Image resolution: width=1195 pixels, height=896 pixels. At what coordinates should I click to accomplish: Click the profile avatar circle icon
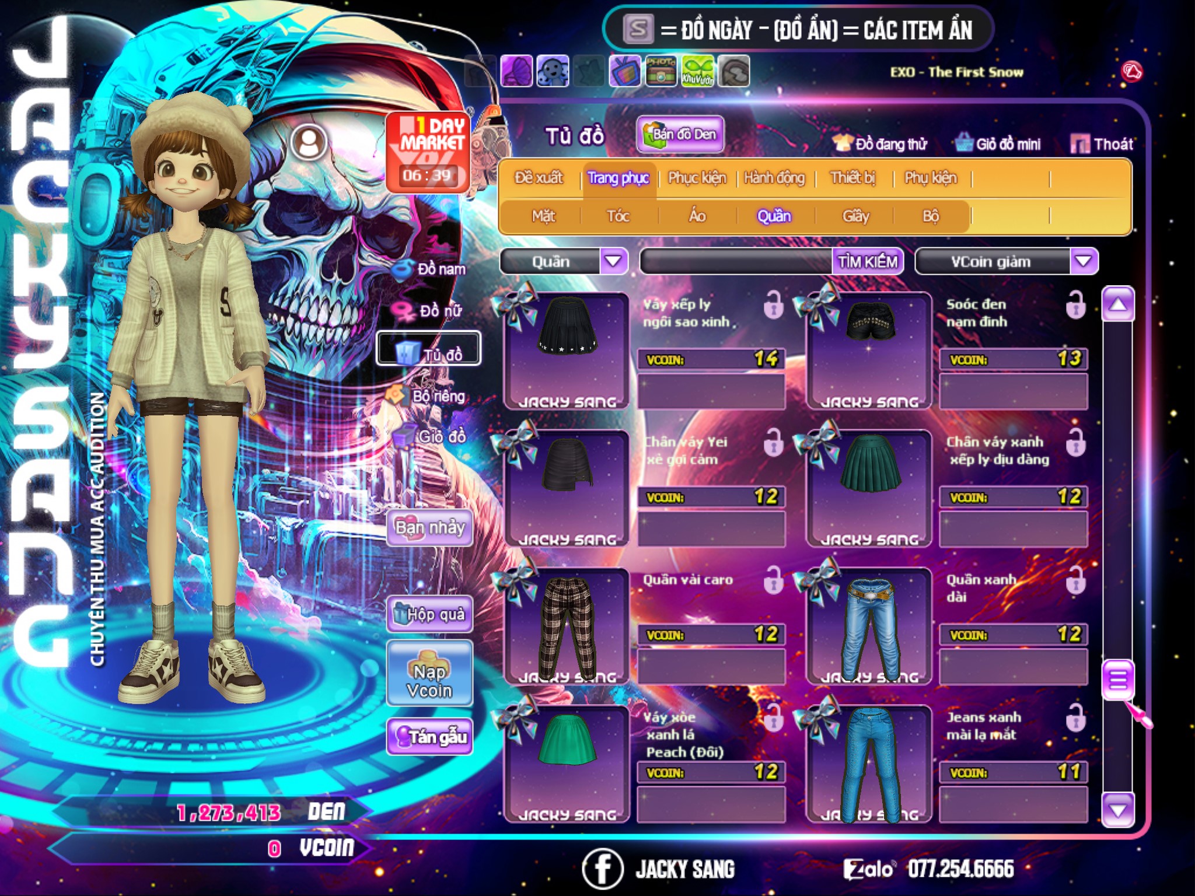click(309, 142)
